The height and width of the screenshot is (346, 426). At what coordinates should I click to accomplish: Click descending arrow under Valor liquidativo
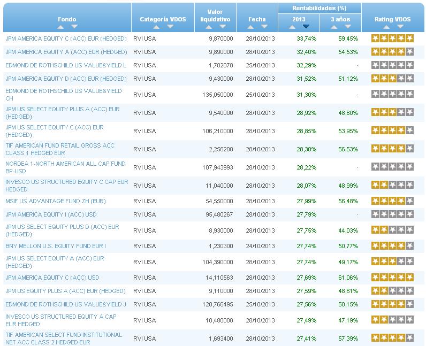(x=222, y=26)
